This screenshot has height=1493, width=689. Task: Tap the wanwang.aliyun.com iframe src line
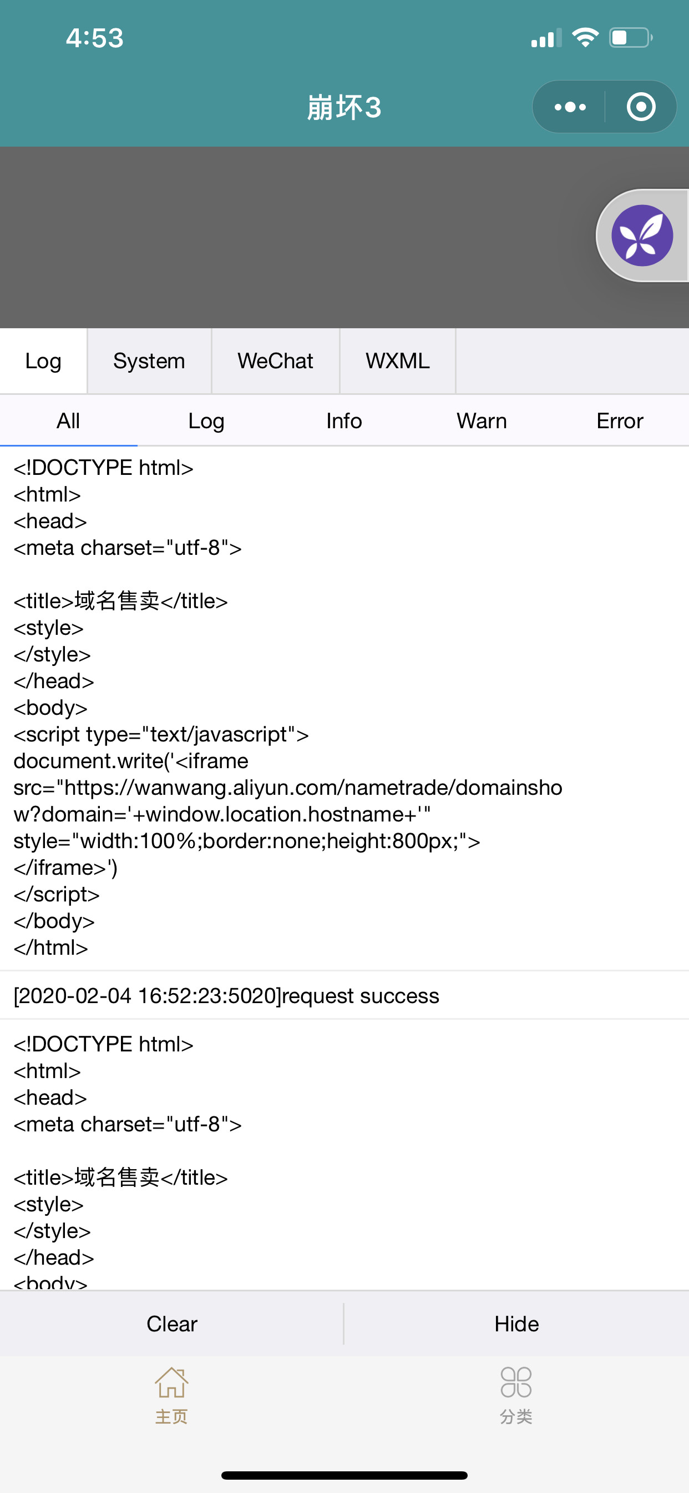tap(288, 788)
